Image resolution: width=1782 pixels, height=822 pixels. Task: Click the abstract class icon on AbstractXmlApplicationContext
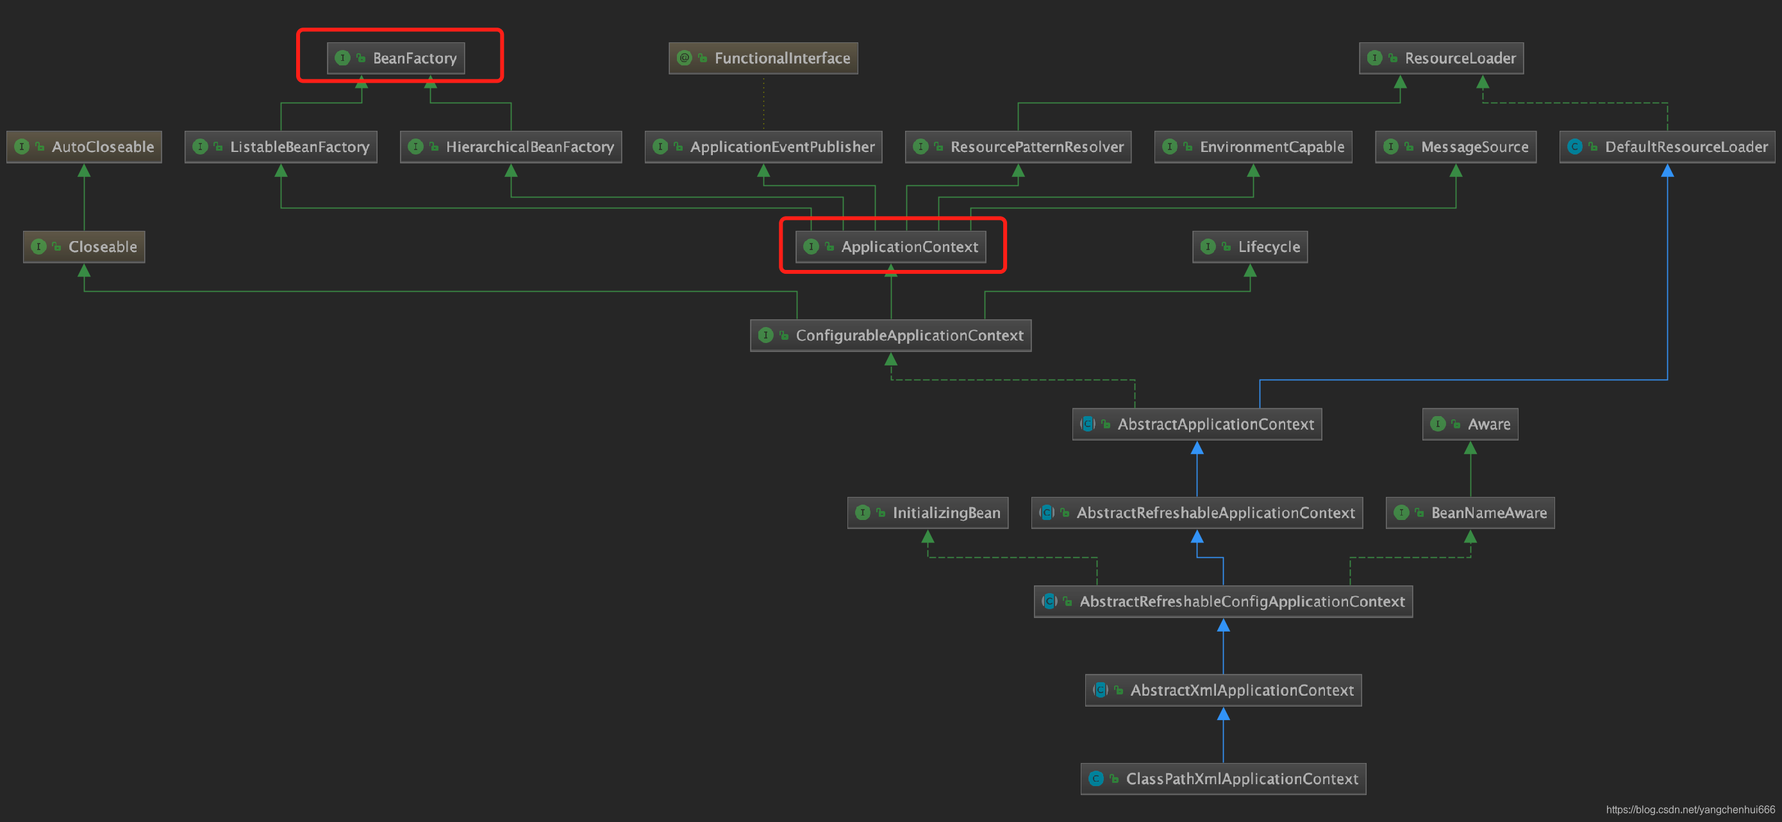[1100, 690]
